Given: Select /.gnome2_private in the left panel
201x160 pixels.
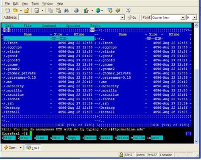Looking at the screenshot, I should [x=48, y=73].
